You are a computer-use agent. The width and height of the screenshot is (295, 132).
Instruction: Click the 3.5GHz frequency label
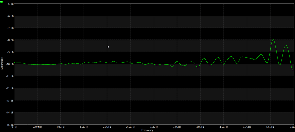click(177, 127)
